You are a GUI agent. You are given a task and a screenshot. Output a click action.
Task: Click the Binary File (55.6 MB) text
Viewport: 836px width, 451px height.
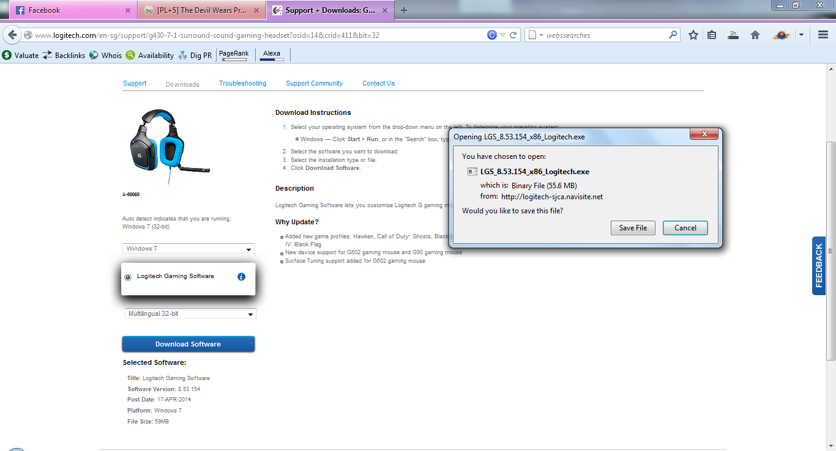pos(544,186)
